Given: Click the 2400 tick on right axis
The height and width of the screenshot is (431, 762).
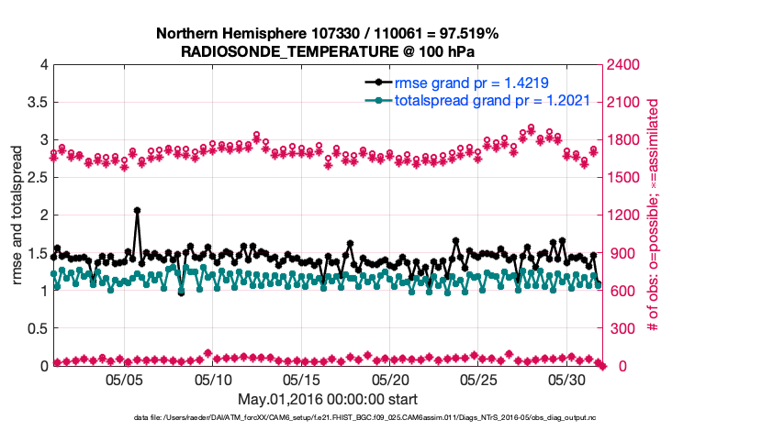Looking at the screenshot, I should [623, 65].
